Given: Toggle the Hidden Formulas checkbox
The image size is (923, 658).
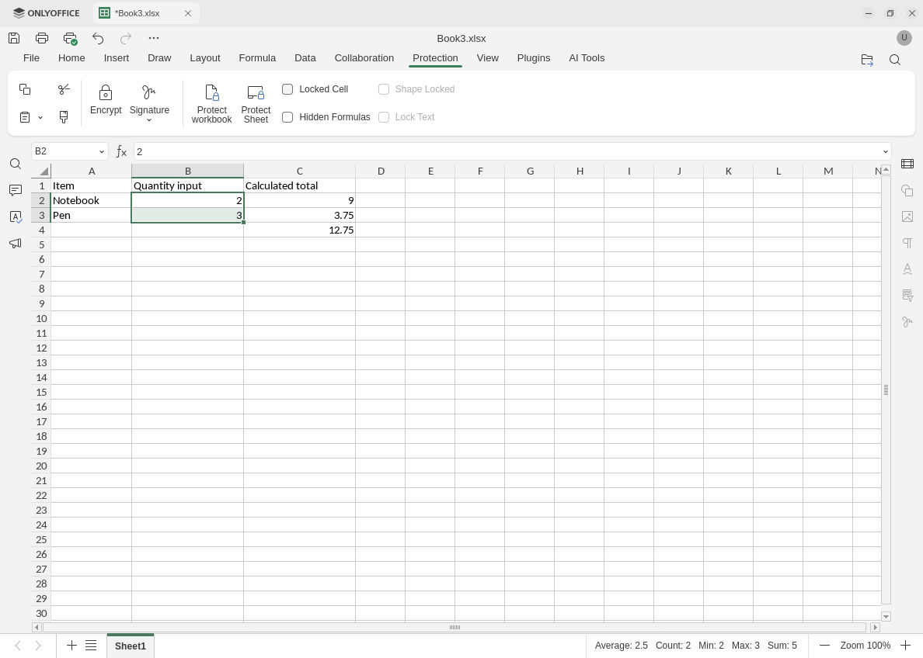Looking at the screenshot, I should 287,117.
